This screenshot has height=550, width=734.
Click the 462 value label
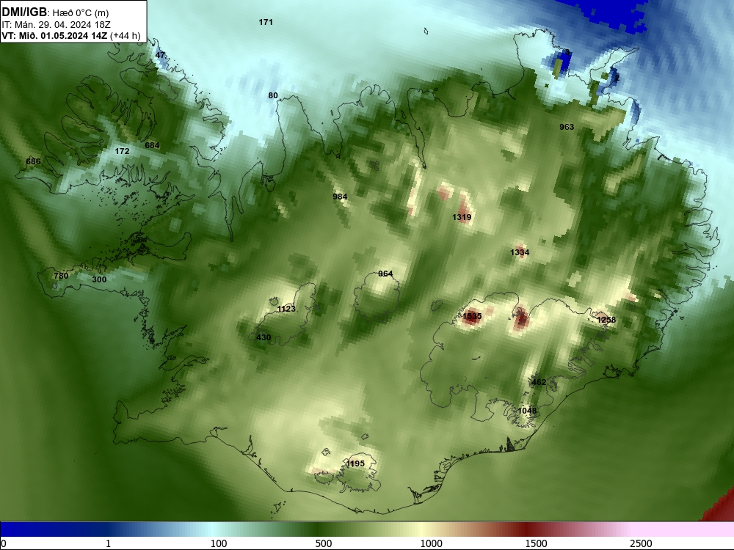click(539, 382)
